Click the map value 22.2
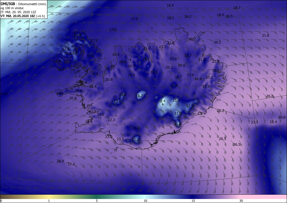 (x=71, y=164)
